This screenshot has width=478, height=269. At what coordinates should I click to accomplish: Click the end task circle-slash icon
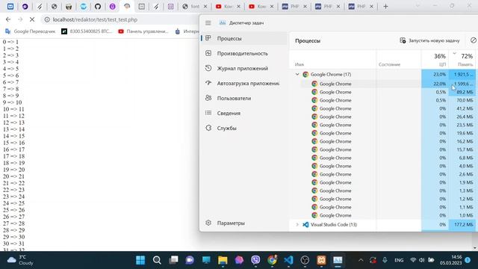(x=473, y=40)
